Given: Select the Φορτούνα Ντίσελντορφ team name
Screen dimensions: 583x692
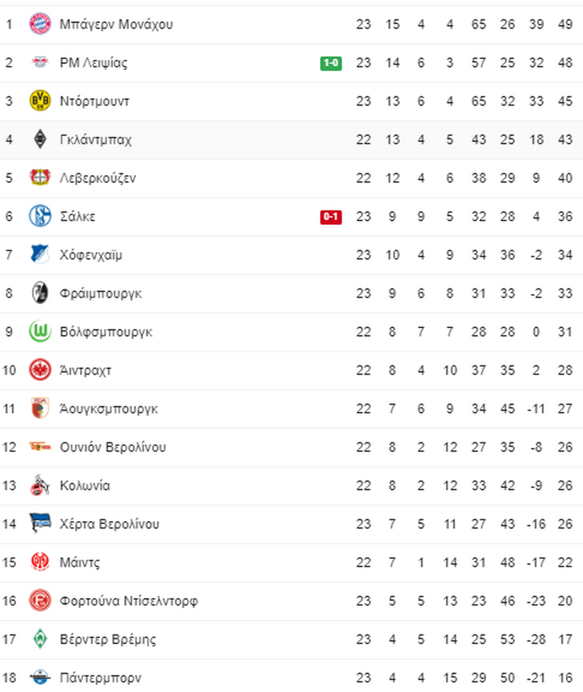Looking at the screenshot, I should pos(129,600).
